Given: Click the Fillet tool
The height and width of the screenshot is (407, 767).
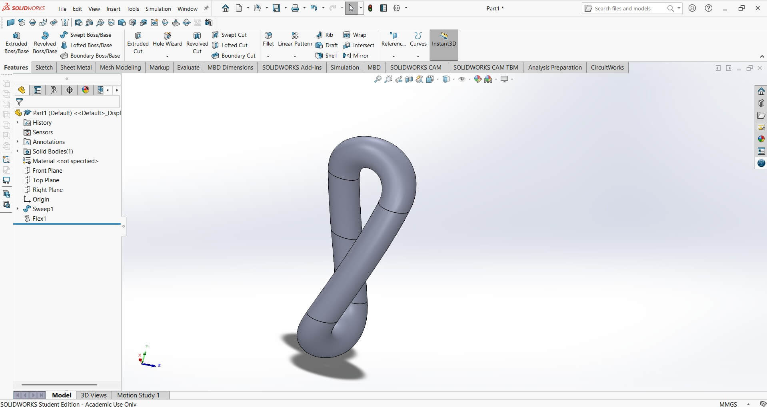Looking at the screenshot, I should [x=268, y=40].
